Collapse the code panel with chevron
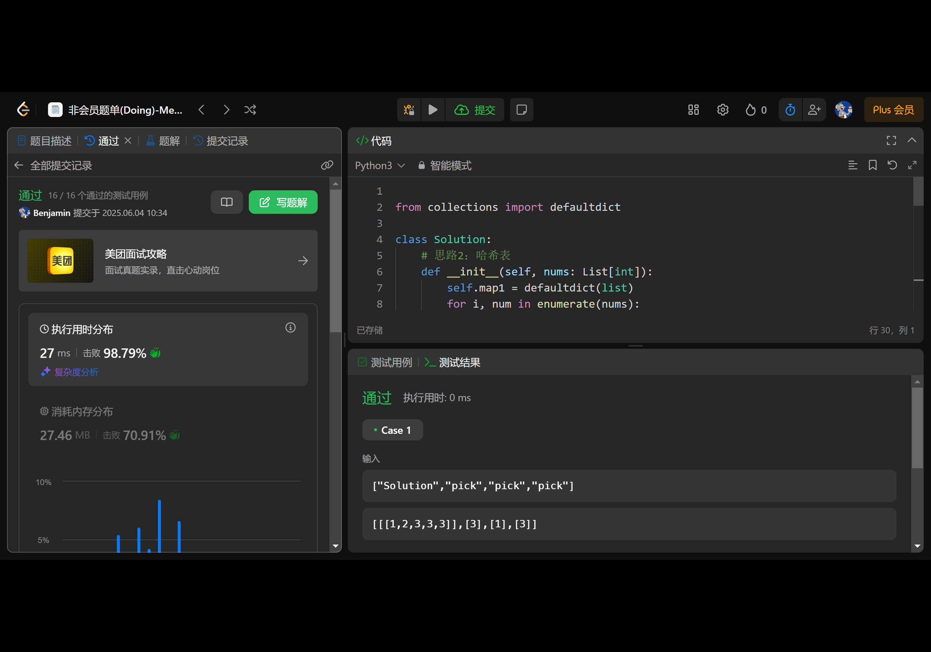This screenshot has width=931, height=652. pos(912,140)
